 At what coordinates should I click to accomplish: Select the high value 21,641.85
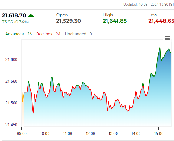115,21
